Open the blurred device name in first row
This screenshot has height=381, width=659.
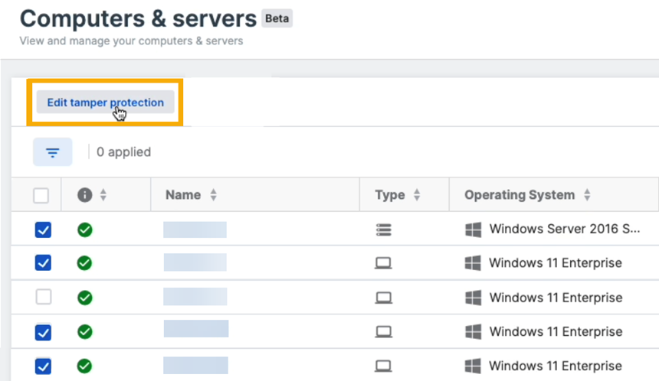(195, 230)
